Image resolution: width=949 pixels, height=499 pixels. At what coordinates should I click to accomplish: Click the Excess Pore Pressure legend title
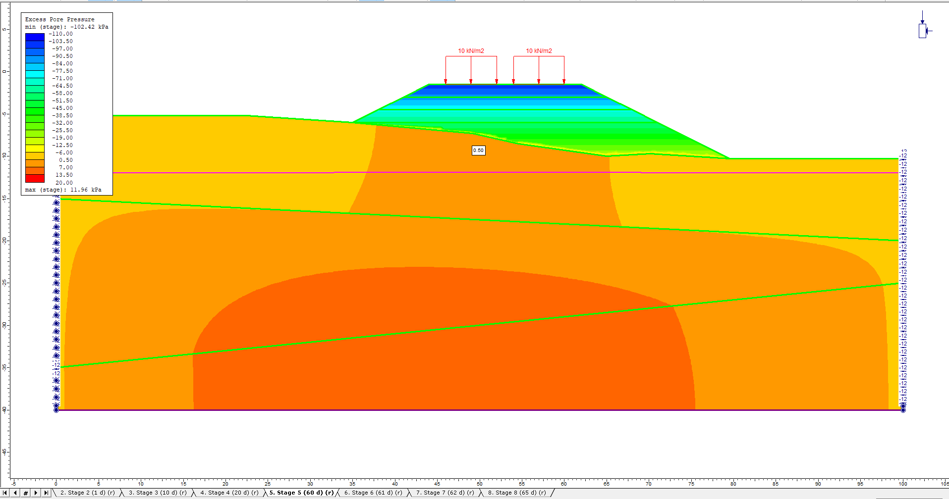pos(59,19)
